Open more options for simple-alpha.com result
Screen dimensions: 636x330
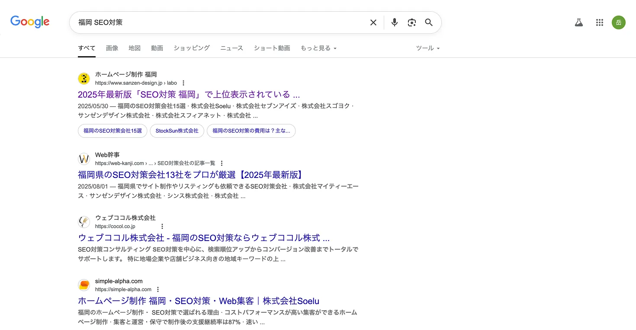coord(158,289)
